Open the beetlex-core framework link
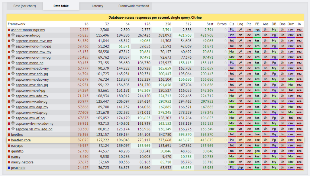The height and width of the screenshot is (176, 310). pos(21,140)
